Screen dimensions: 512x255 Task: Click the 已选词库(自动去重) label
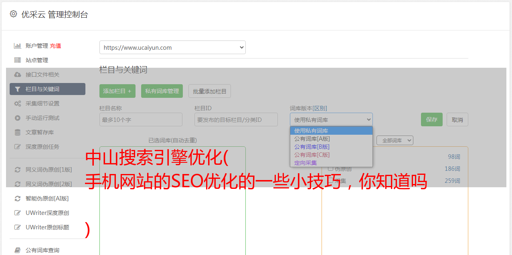click(x=172, y=140)
